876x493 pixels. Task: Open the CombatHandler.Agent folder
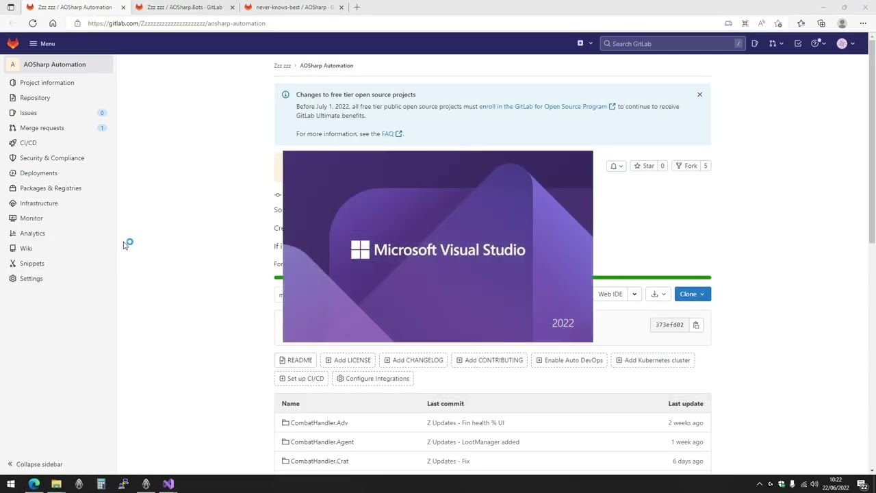tap(322, 442)
